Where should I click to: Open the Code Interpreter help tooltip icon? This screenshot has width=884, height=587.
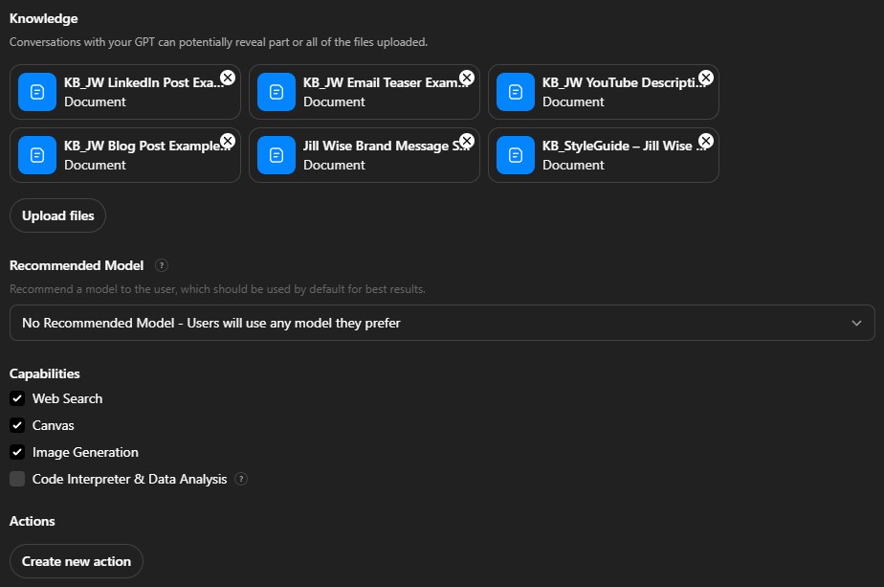[241, 479]
